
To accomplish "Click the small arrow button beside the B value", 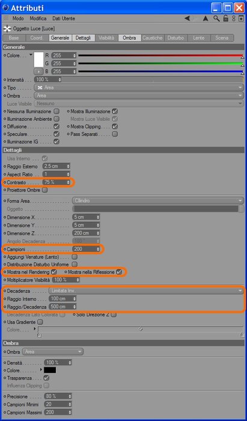I will (x=38, y=72).
